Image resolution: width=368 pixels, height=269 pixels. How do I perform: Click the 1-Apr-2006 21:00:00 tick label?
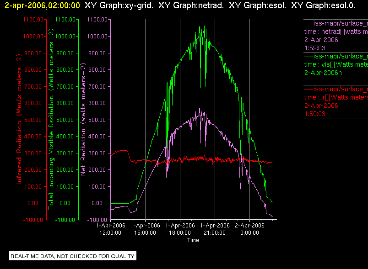tap(215, 229)
